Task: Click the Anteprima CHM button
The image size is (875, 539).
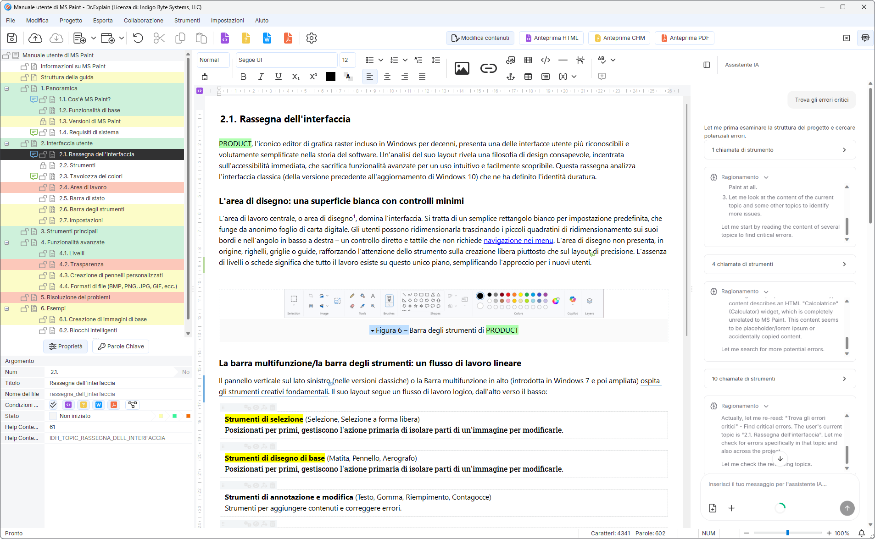Action: (x=619, y=38)
